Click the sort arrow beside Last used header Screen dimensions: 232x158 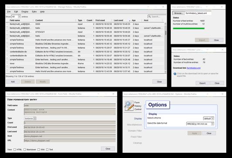(130, 20)
